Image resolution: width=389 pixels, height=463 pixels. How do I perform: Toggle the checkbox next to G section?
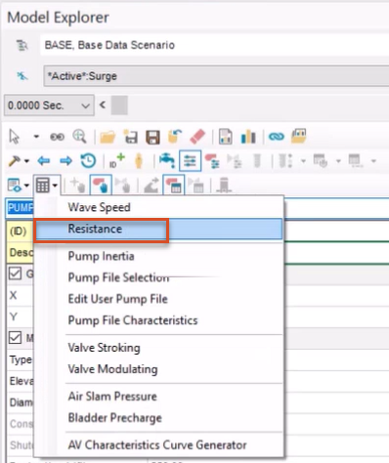coord(15,274)
